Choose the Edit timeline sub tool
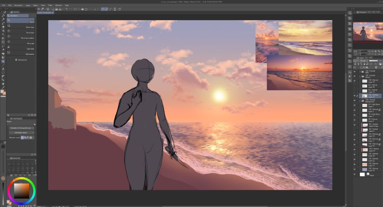Screen dimensions: 383x207 click(x=21, y=53)
